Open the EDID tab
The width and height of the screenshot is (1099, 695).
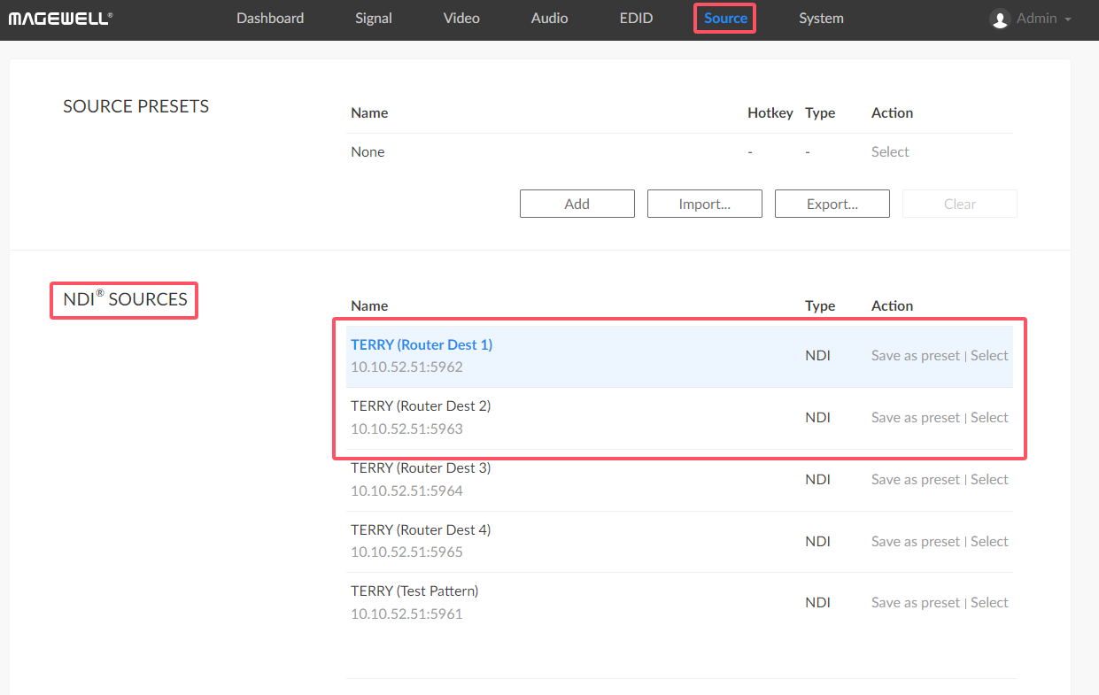point(636,18)
